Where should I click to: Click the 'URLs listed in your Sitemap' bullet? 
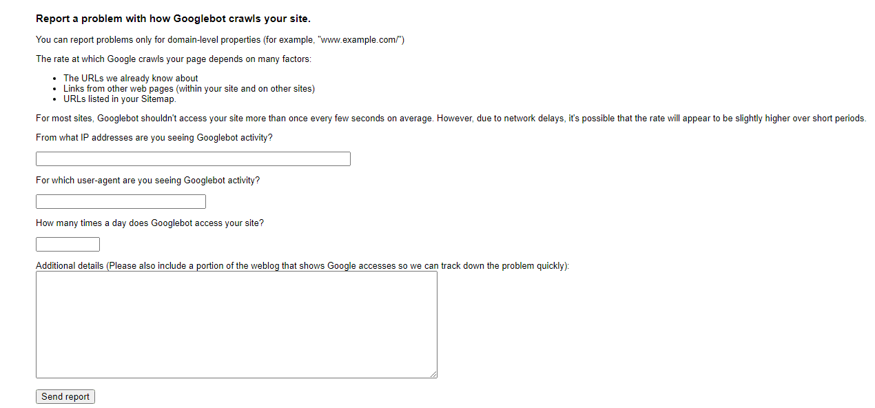[120, 99]
